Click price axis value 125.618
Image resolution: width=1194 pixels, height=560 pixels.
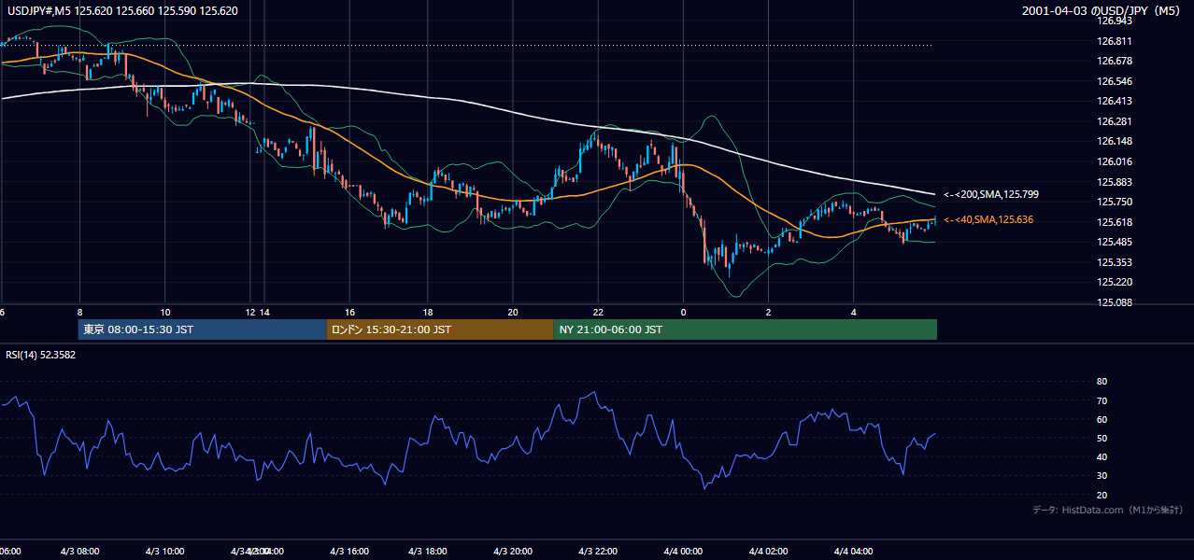pyautogui.click(x=1115, y=222)
